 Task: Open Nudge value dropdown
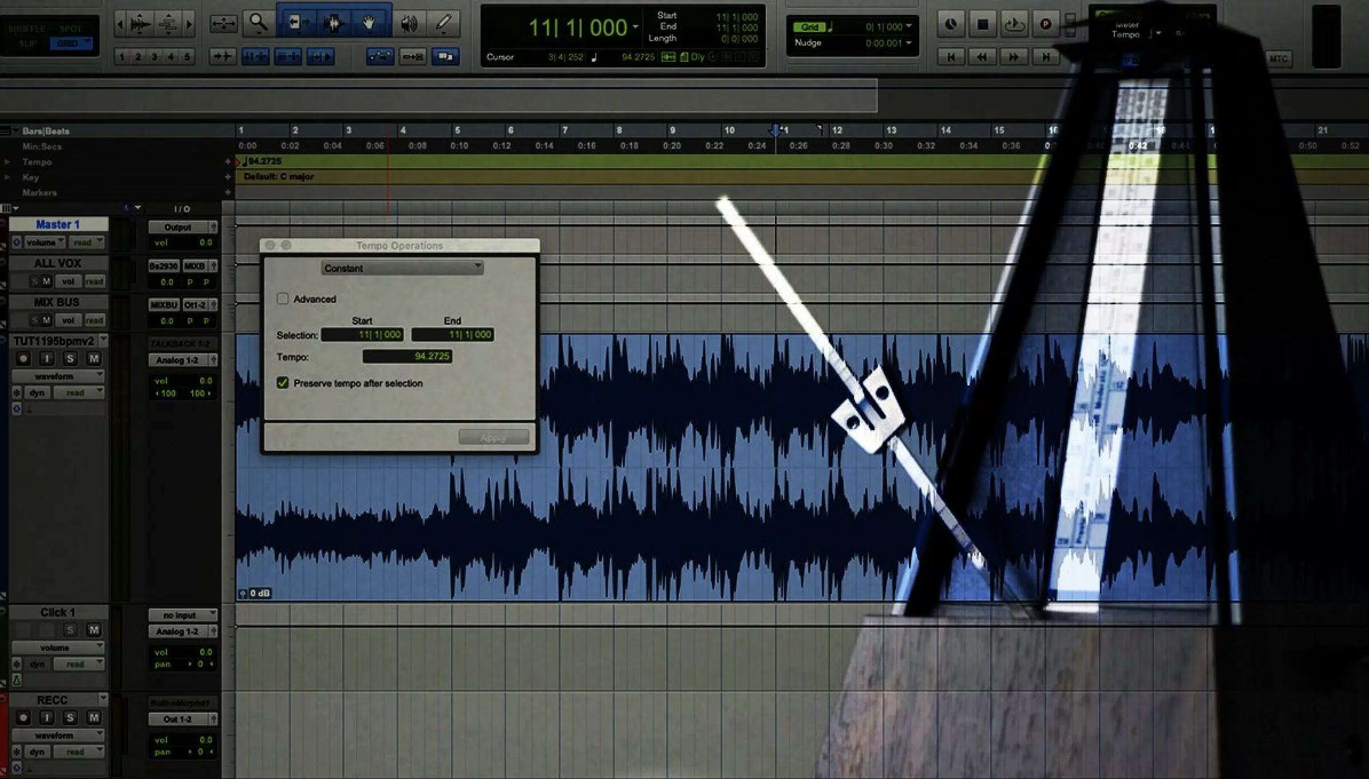pyautogui.click(x=909, y=43)
